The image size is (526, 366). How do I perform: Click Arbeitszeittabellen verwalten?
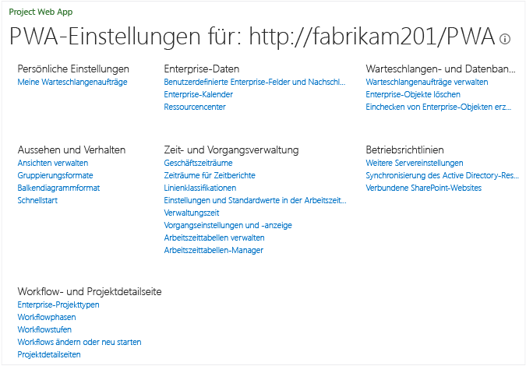coord(214,238)
